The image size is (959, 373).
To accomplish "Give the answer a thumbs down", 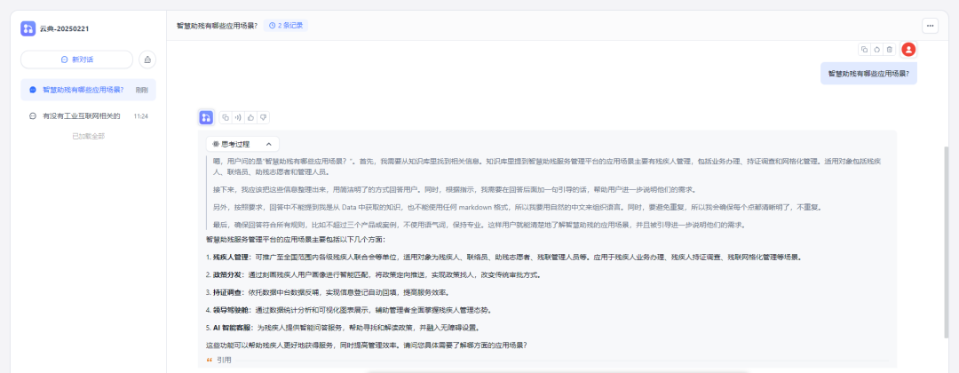I will 263,117.
